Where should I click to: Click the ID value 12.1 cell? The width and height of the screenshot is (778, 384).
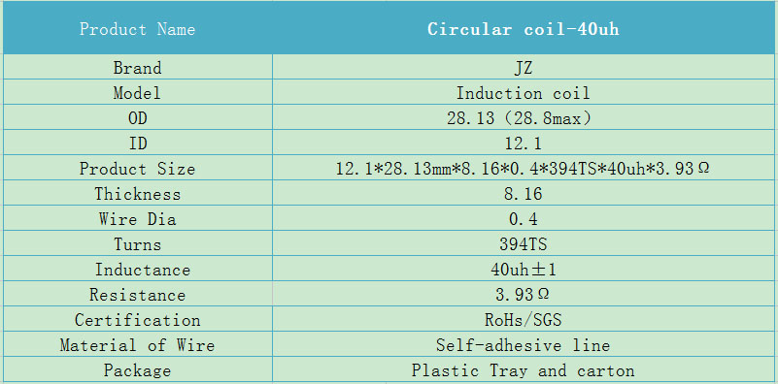[524, 144]
